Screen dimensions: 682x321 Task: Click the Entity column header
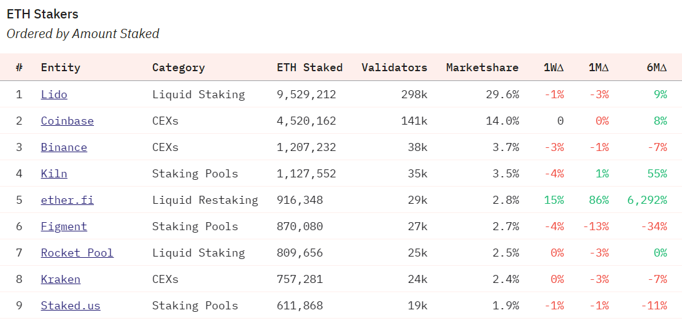click(x=60, y=68)
